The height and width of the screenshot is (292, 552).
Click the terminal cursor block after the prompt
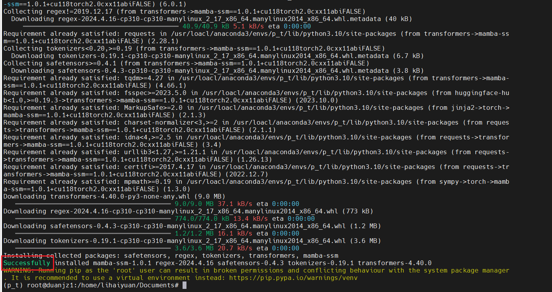point(185,285)
